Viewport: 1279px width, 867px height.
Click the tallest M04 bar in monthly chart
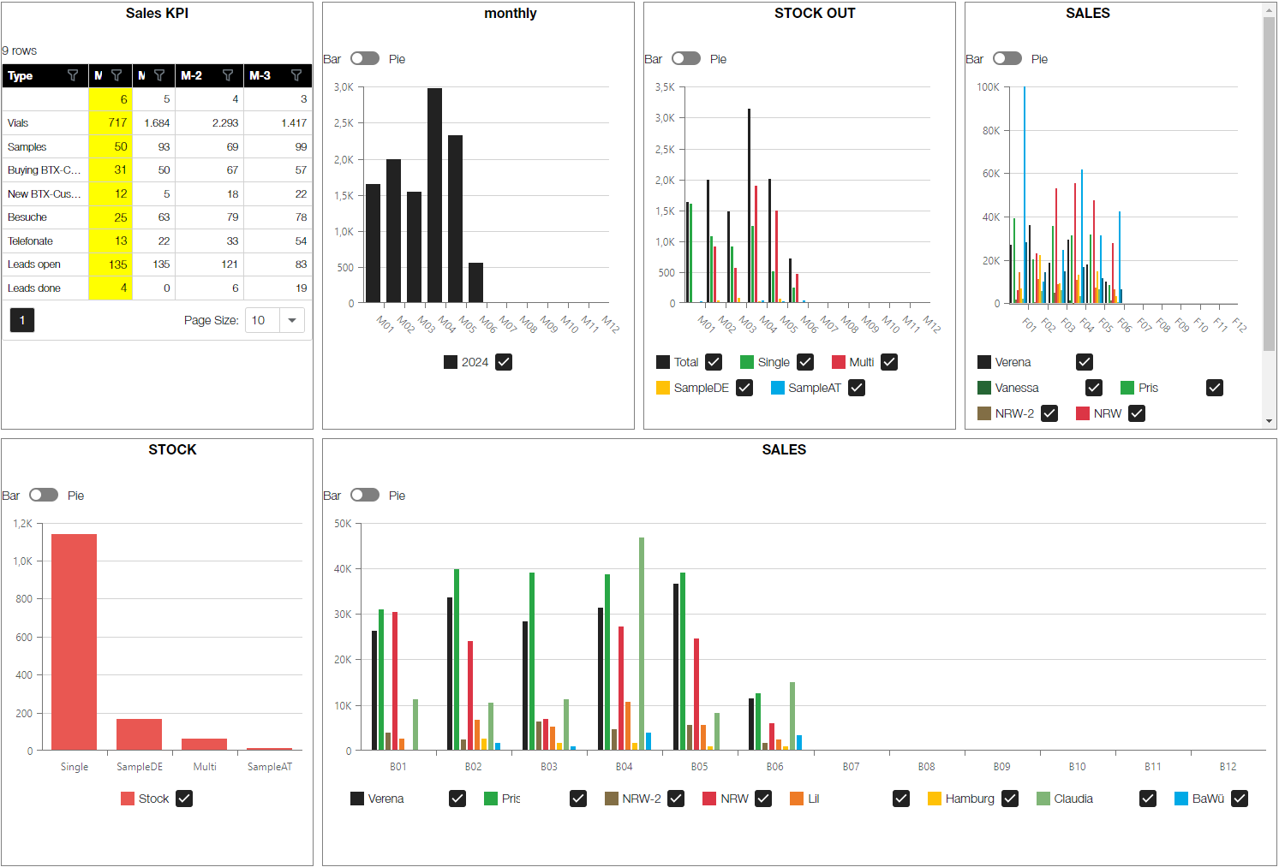(434, 195)
